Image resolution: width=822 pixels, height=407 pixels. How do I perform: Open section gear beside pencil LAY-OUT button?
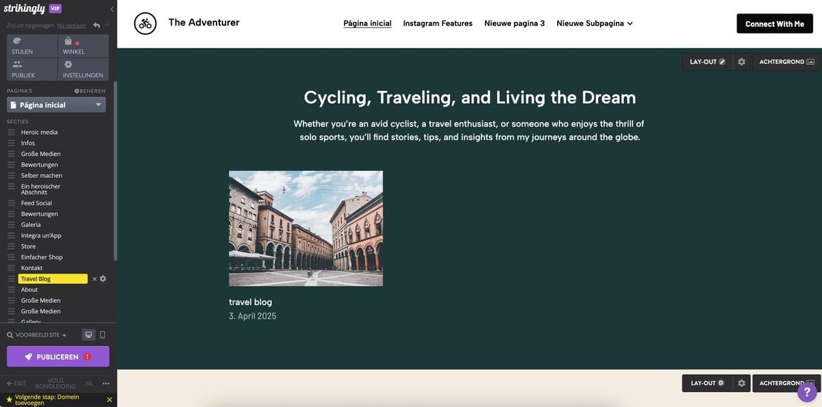[x=741, y=62]
